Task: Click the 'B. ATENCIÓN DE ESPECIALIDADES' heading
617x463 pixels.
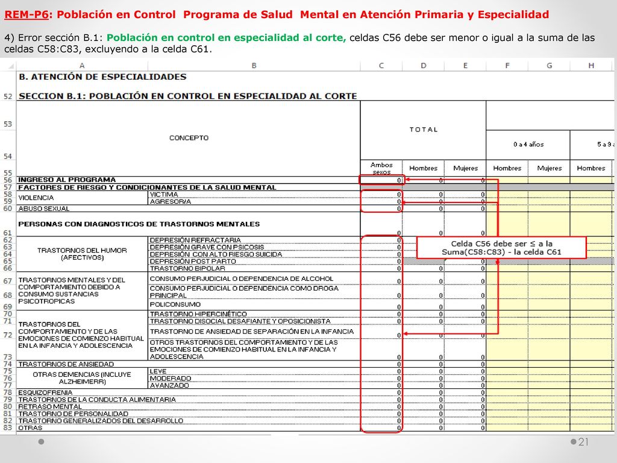Action: (102, 77)
